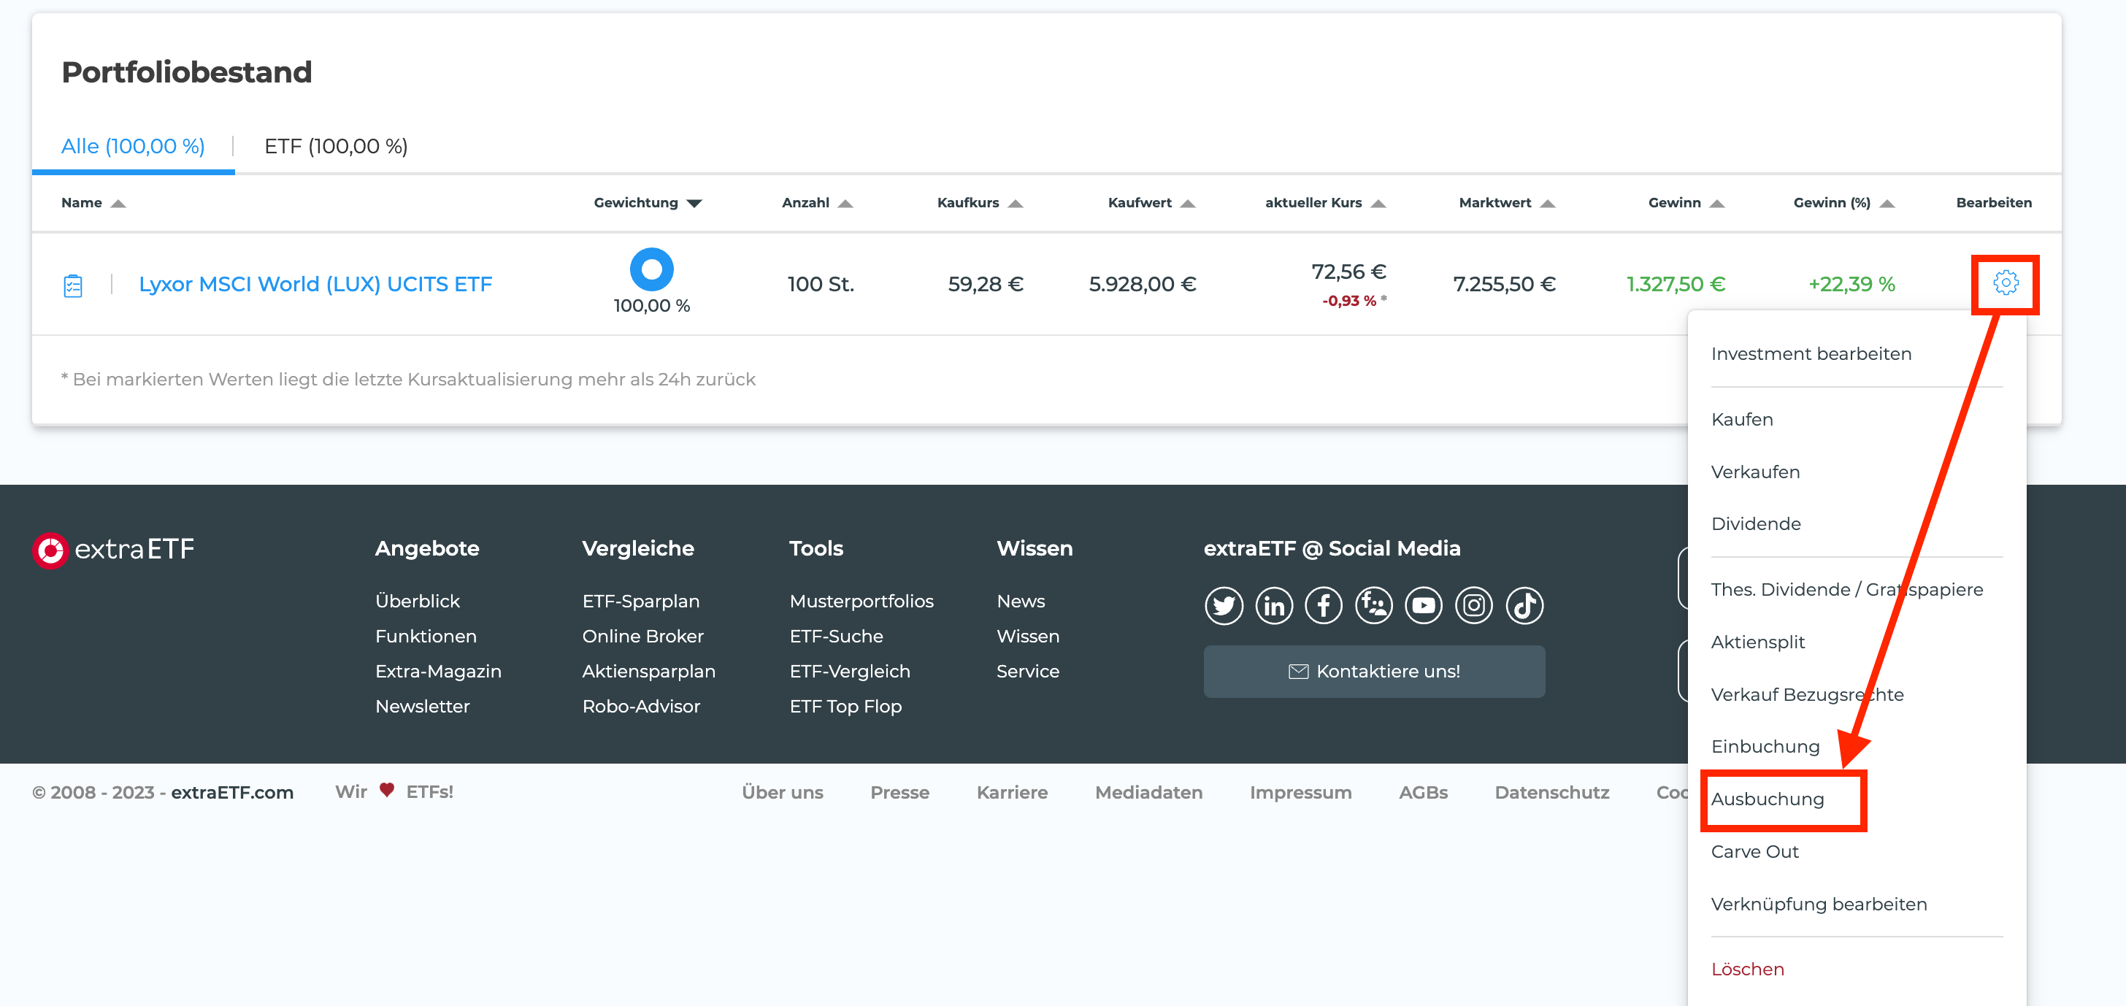Open Online Broker footer link
Screen dimensions: 2126x1006
(x=642, y=637)
